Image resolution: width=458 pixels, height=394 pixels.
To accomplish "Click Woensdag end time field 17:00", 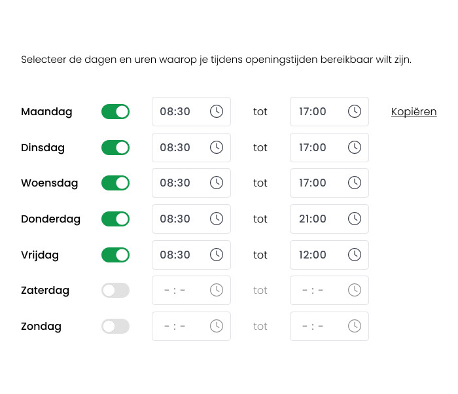I will 313,183.
